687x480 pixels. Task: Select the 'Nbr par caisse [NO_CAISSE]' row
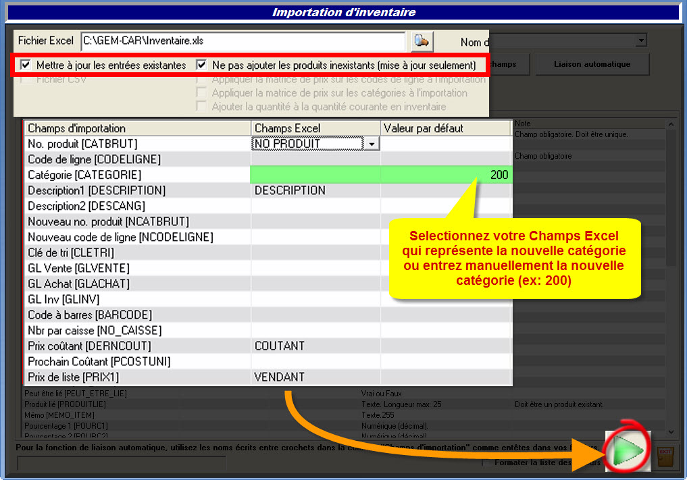(x=137, y=330)
